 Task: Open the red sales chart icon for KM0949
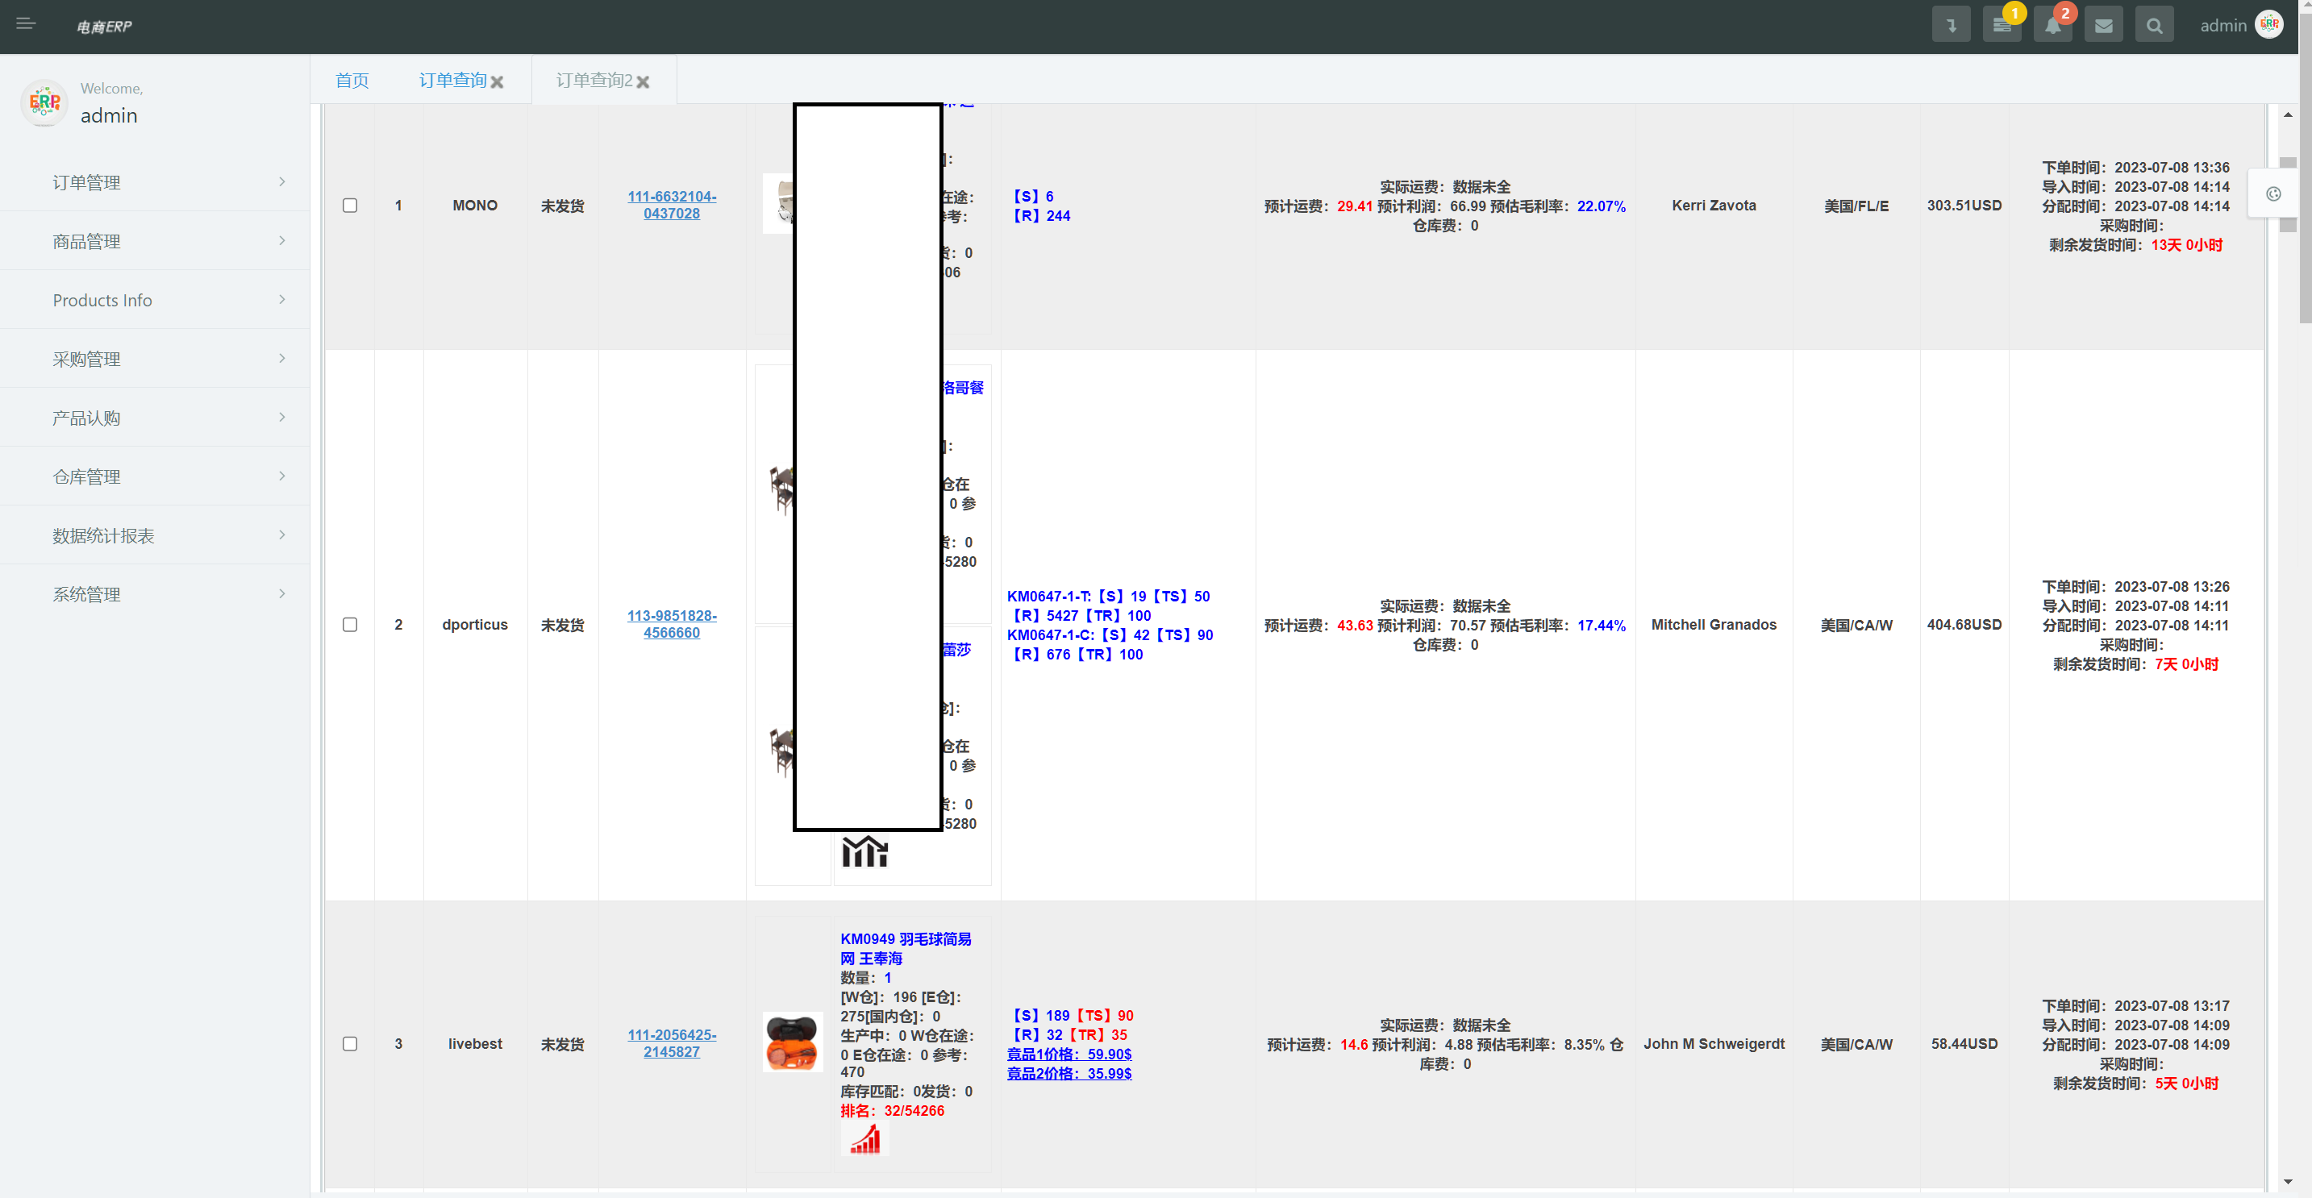pyautogui.click(x=865, y=1139)
